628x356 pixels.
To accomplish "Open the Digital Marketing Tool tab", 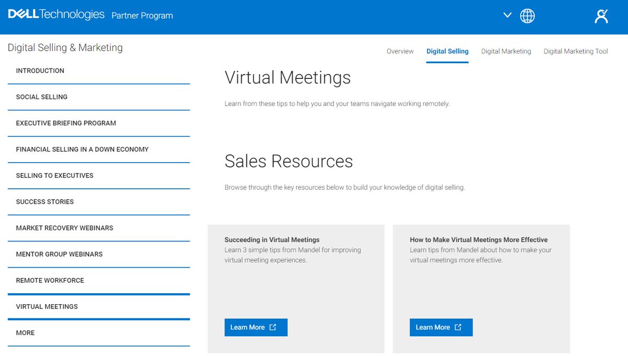I will click(x=576, y=51).
